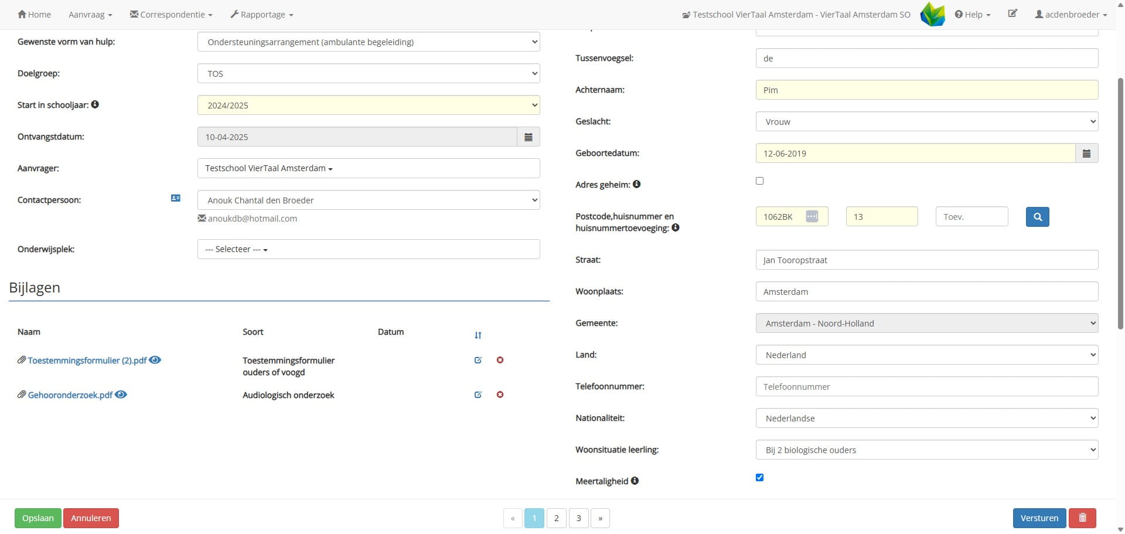The image size is (1125, 534).
Task: Click info icon beside Start in schooljaar
Action: point(95,104)
